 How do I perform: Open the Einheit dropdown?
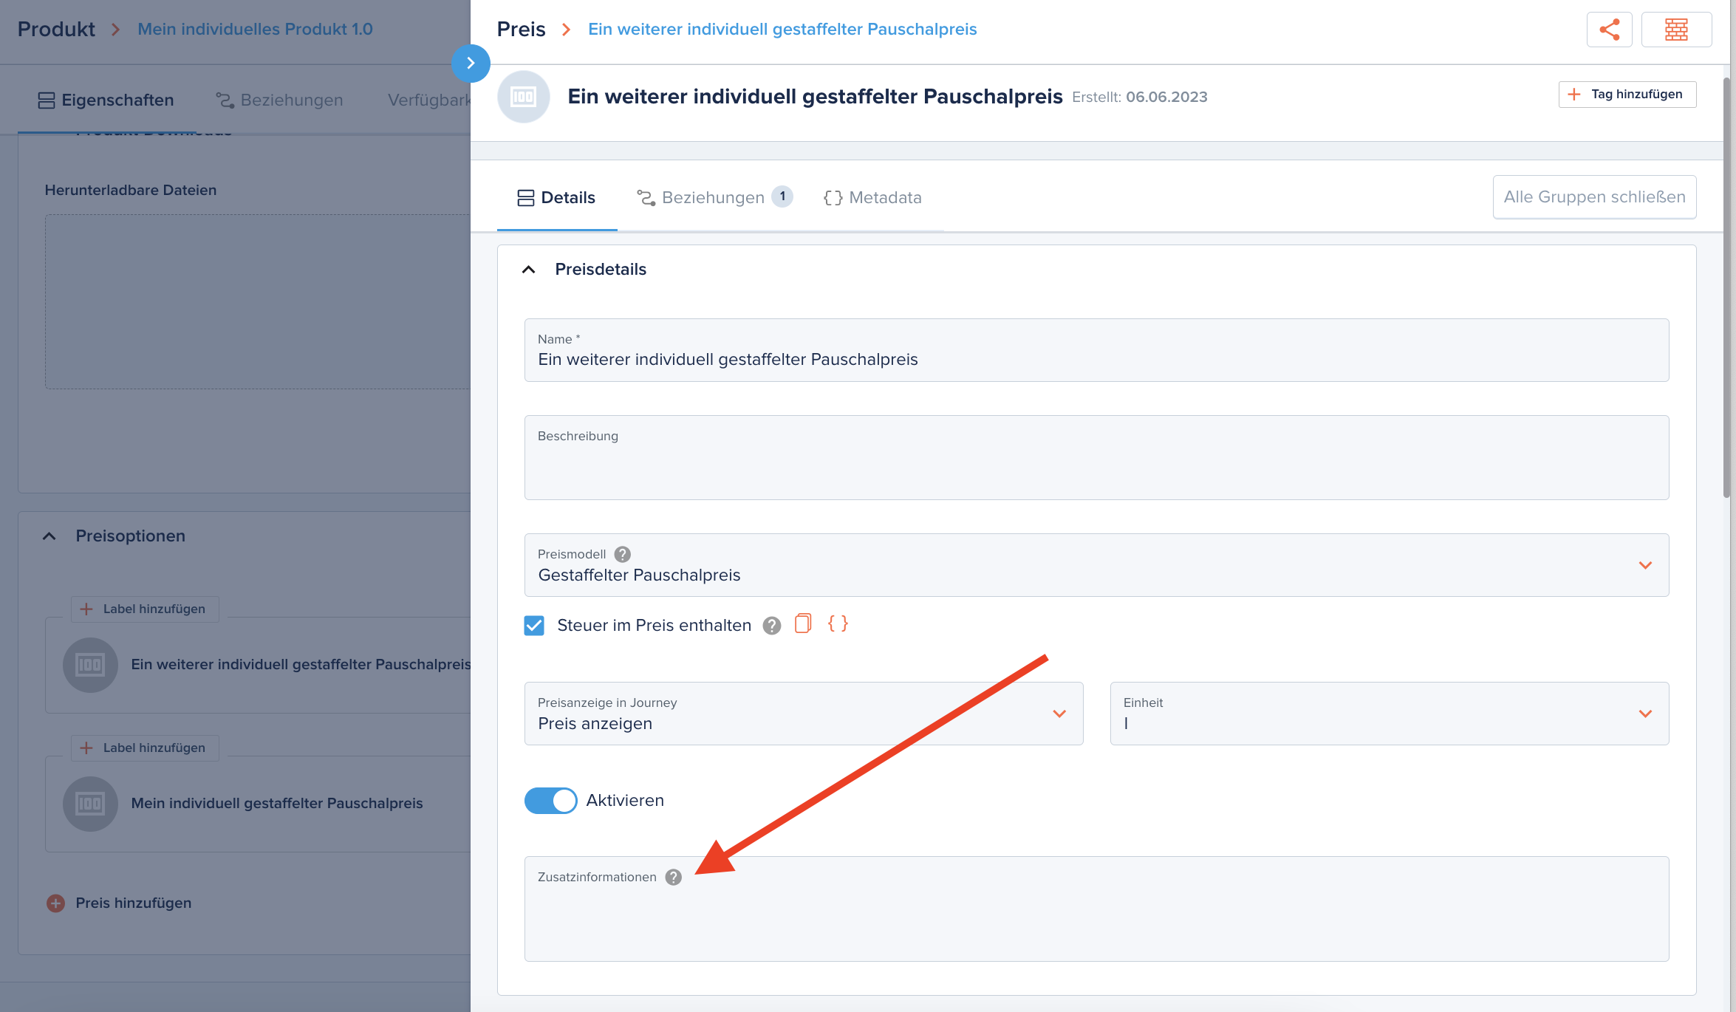[x=1390, y=714]
